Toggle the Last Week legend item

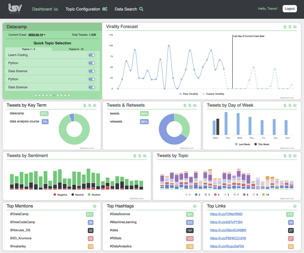point(242,144)
